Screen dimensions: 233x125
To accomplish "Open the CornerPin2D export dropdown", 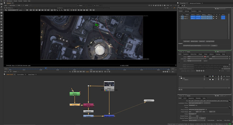I will 196,46.
